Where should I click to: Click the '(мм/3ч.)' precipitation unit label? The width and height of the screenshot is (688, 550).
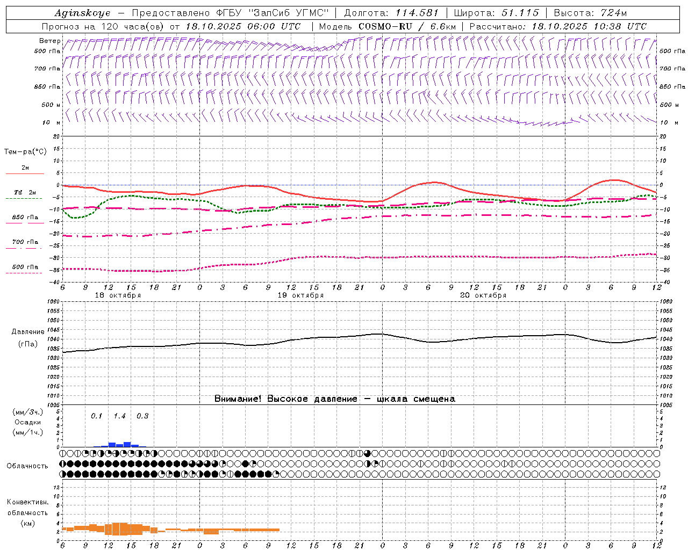(x=27, y=412)
